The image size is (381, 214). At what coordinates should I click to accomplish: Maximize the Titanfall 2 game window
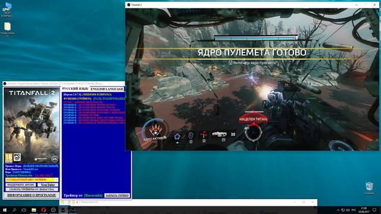(x=366, y=5)
